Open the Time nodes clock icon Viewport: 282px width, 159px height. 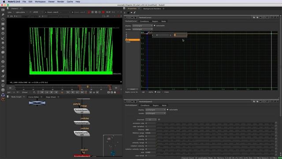pyautogui.click(x=3, y=19)
